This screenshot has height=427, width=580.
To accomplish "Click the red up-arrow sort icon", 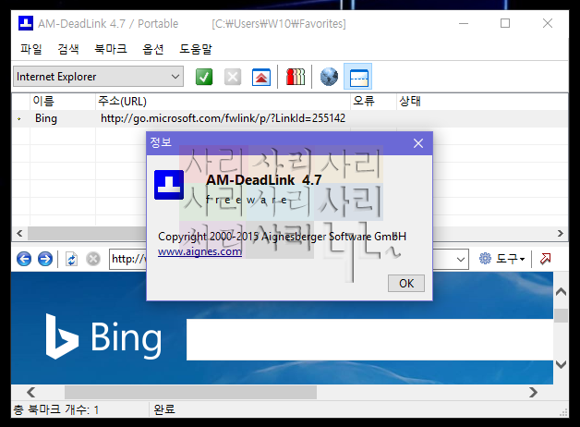I will pos(261,77).
